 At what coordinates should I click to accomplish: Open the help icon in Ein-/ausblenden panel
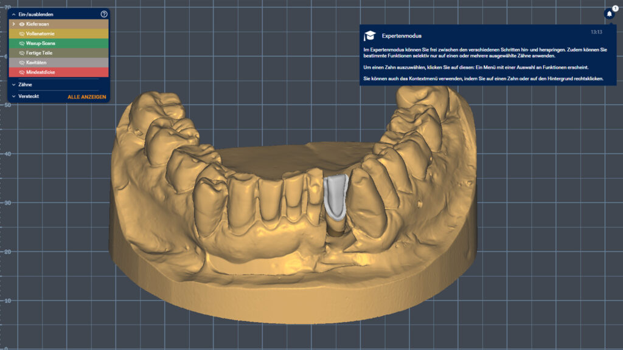coord(104,14)
